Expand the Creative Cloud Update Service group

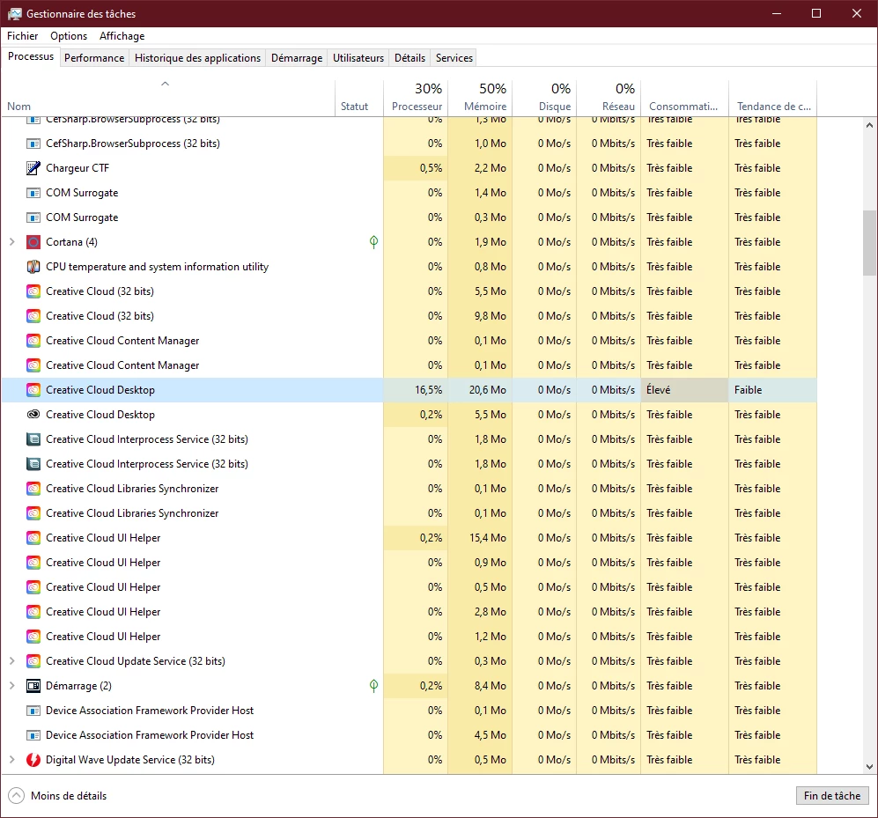[x=11, y=661]
